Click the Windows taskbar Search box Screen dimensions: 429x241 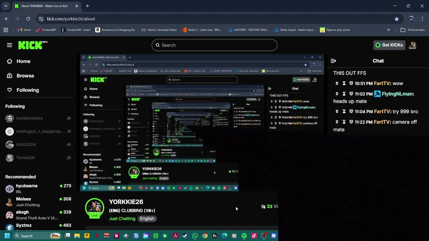pyautogui.click(x=38, y=236)
